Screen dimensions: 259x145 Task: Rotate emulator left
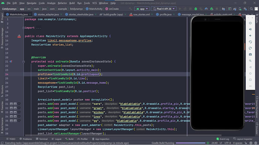pos(250,42)
